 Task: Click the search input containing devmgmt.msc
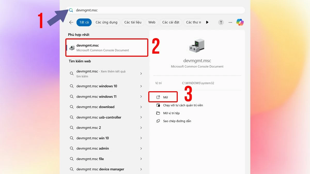[155, 10]
